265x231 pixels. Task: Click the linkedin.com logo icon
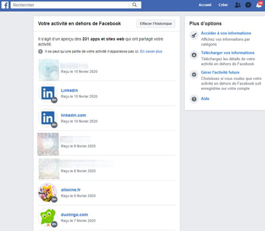click(48, 118)
